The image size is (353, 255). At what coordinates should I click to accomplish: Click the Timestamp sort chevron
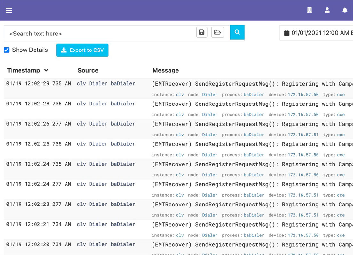[x=47, y=70]
